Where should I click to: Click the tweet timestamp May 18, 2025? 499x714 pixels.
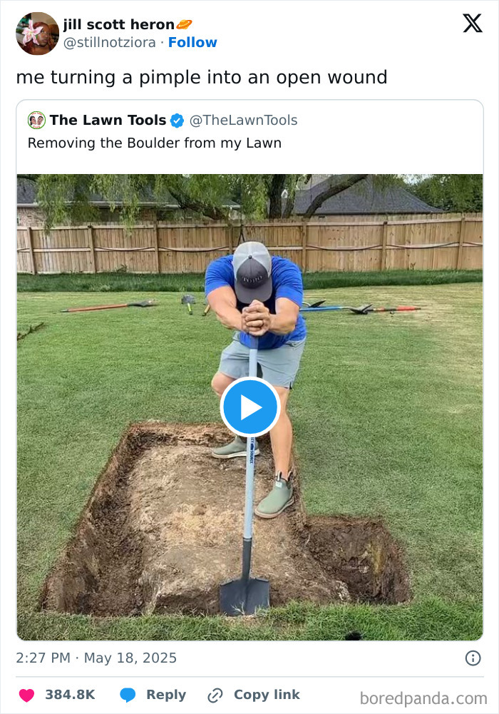(95, 658)
